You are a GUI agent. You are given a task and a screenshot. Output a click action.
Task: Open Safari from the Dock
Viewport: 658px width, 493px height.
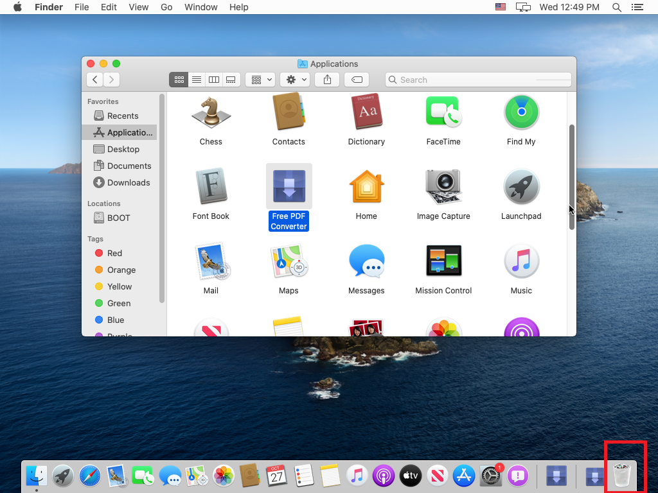(89, 476)
